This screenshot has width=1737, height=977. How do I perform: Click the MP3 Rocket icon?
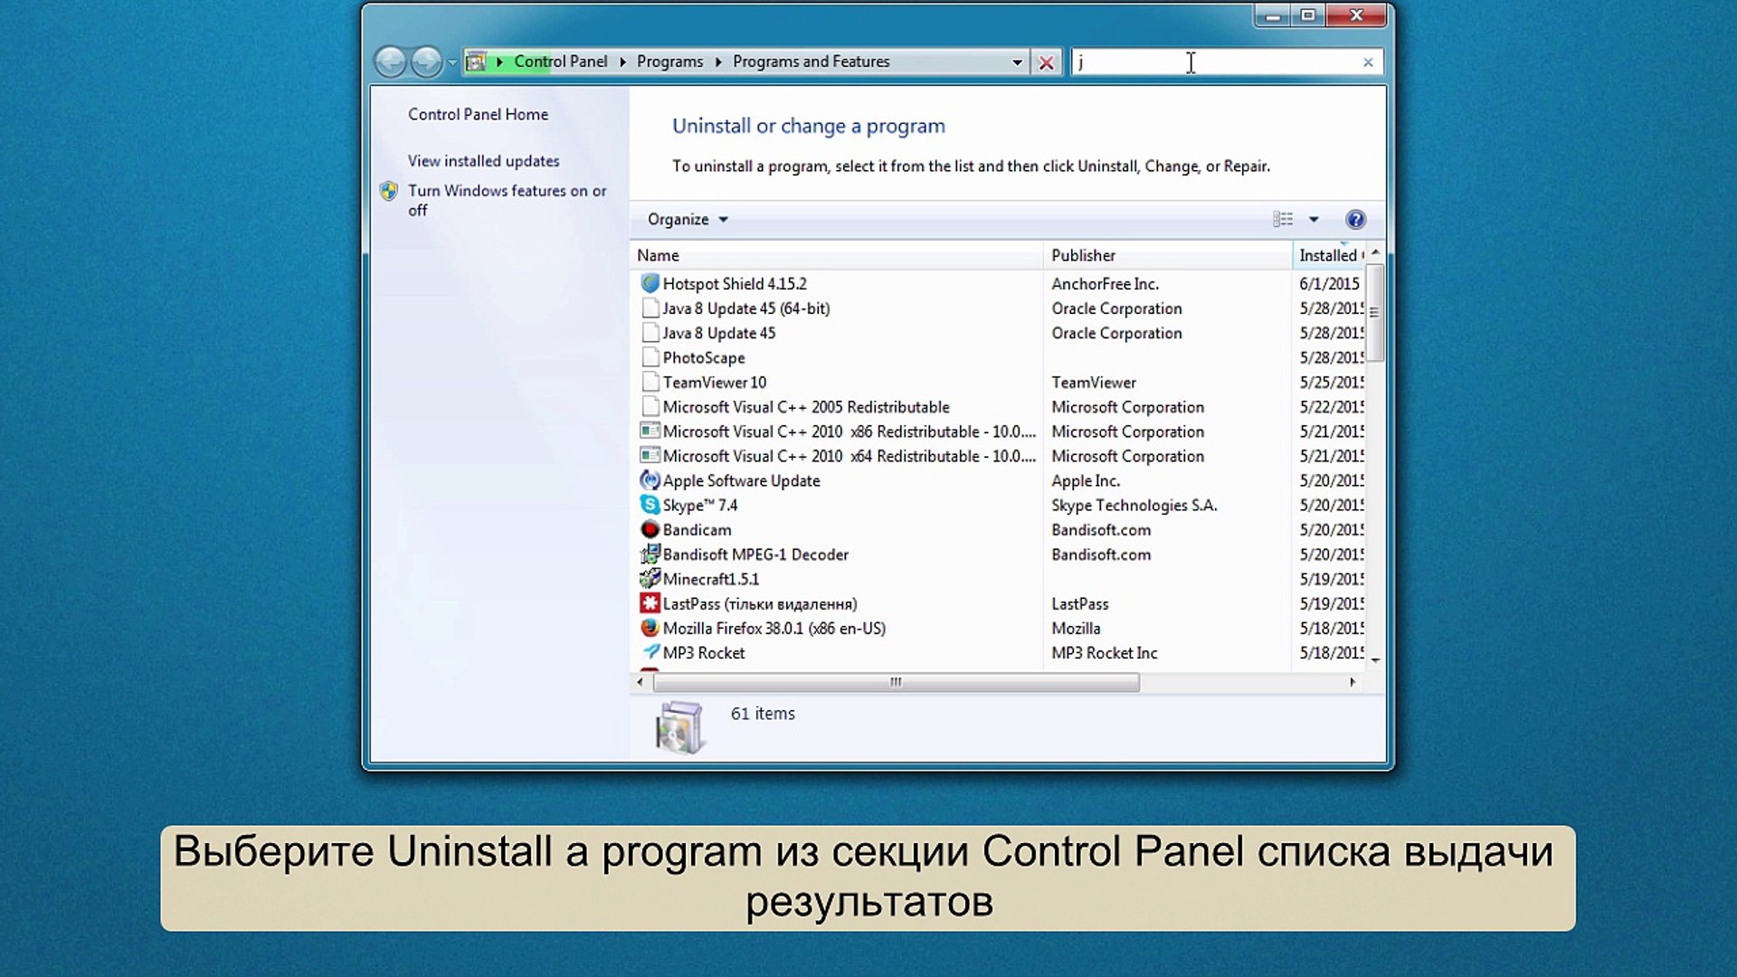650,652
